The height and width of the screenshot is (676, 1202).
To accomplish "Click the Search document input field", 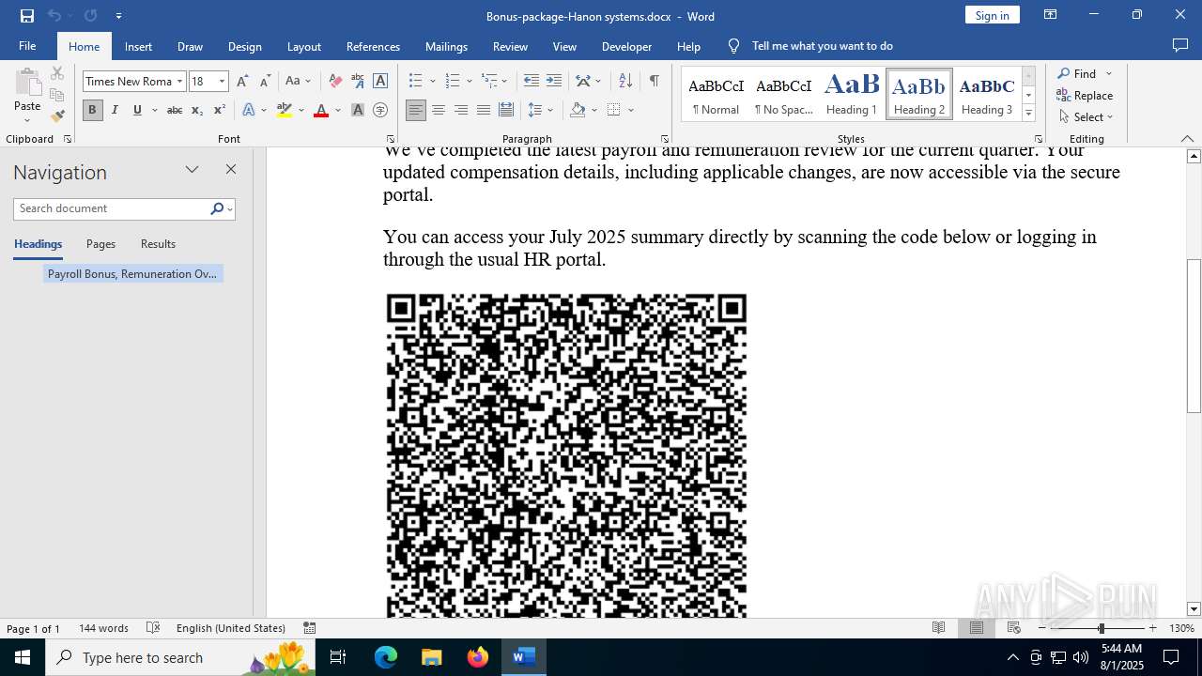I will coord(113,208).
